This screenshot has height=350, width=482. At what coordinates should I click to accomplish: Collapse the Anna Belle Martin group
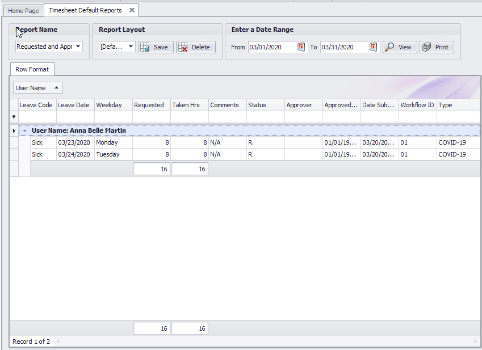pos(24,131)
